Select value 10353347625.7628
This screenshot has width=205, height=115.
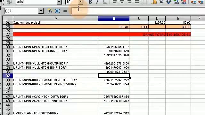[x=114, y=55]
